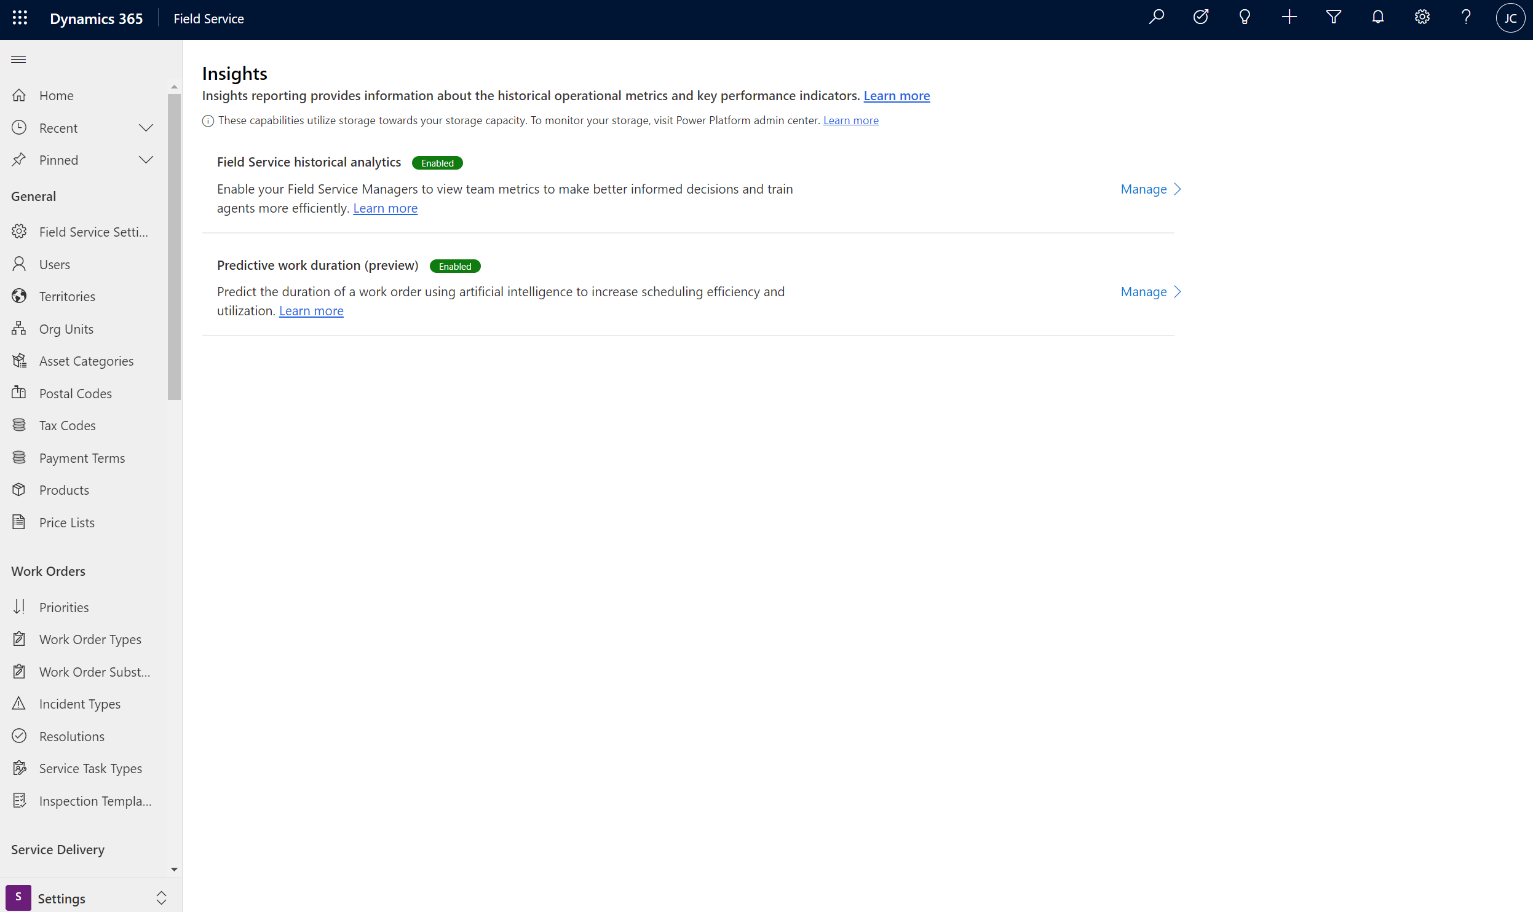Click the lightbulb ideas icon
Image resolution: width=1533 pixels, height=912 pixels.
tap(1245, 17)
